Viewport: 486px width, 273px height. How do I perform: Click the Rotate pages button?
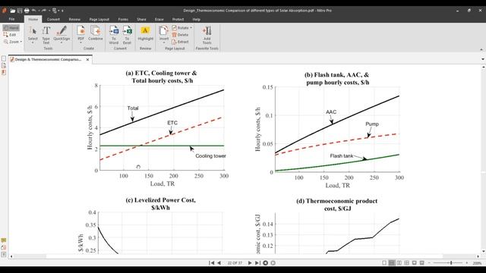pos(181,28)
